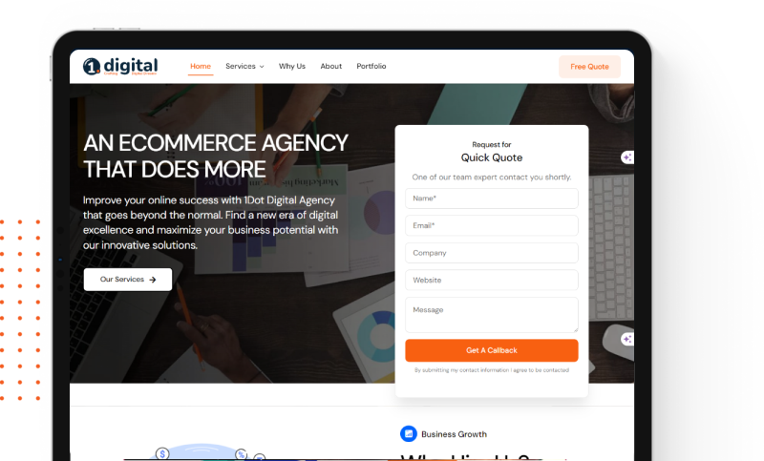Click the sparkle icon beside Quick Quote heading
The image size is (764, 461).
(x=627, y=157)
